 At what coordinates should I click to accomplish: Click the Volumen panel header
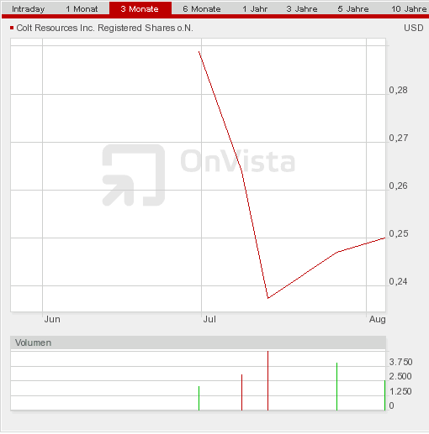[198, 342]
